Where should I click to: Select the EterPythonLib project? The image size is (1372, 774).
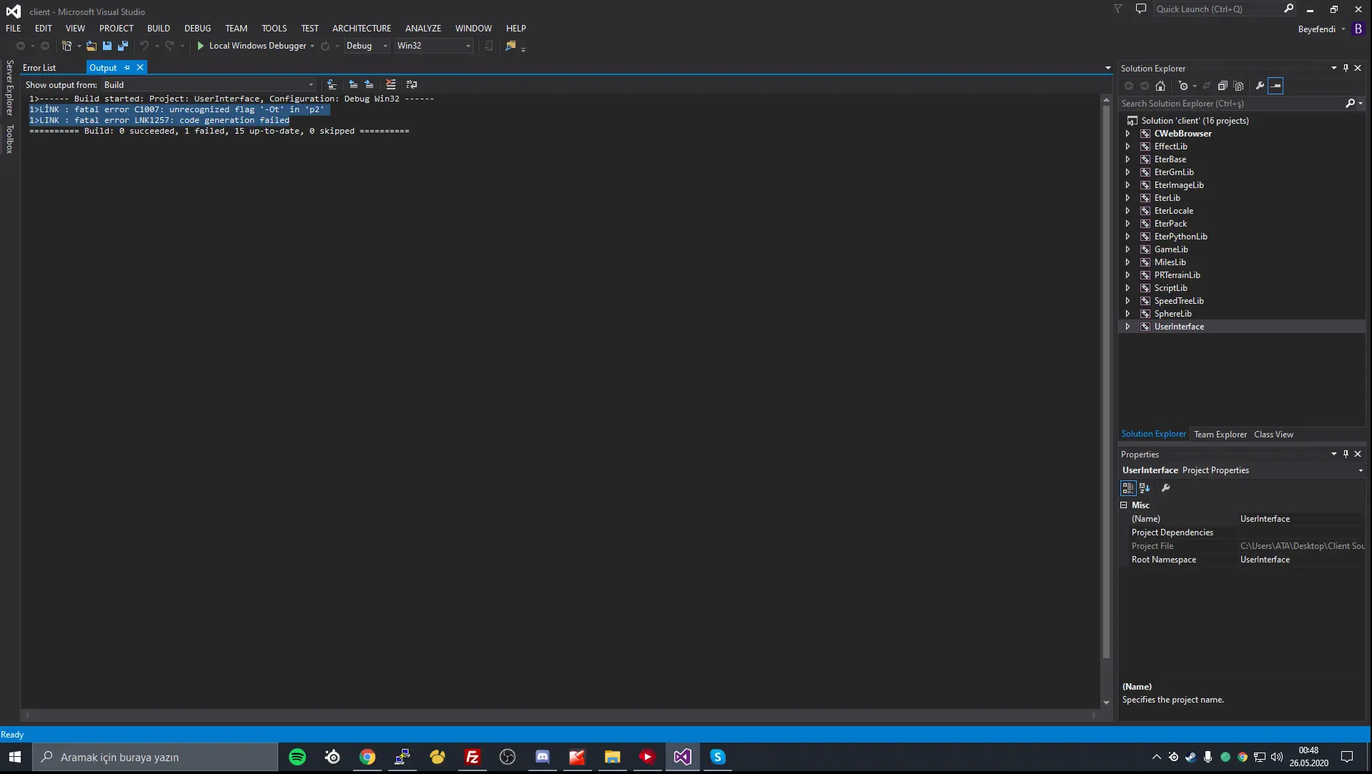point(1180,237)
